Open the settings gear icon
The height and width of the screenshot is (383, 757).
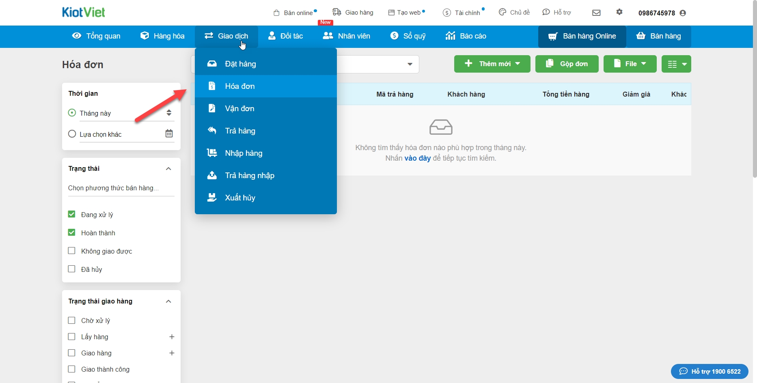pyautogui.click(x=619, y=12)
